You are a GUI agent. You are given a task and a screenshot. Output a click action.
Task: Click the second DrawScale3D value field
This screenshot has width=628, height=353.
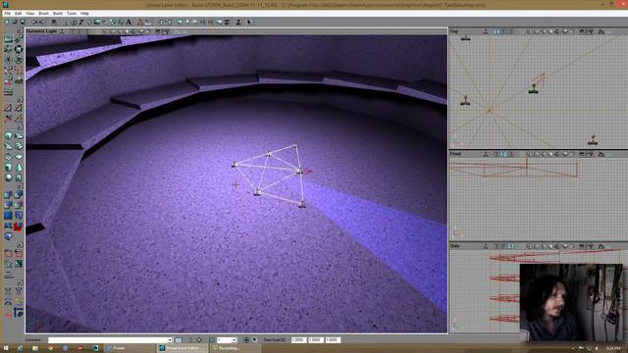coord(316,340)
